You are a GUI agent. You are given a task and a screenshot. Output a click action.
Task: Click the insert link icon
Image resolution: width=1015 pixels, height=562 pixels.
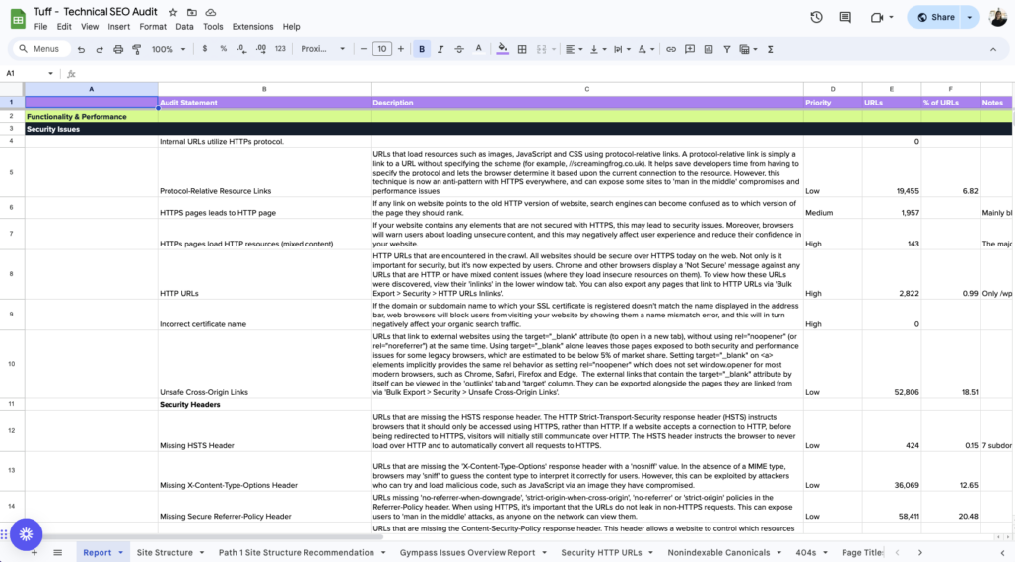coord(671,49)
